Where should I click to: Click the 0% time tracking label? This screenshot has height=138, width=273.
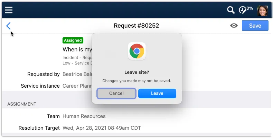click(x=250, y=8)
